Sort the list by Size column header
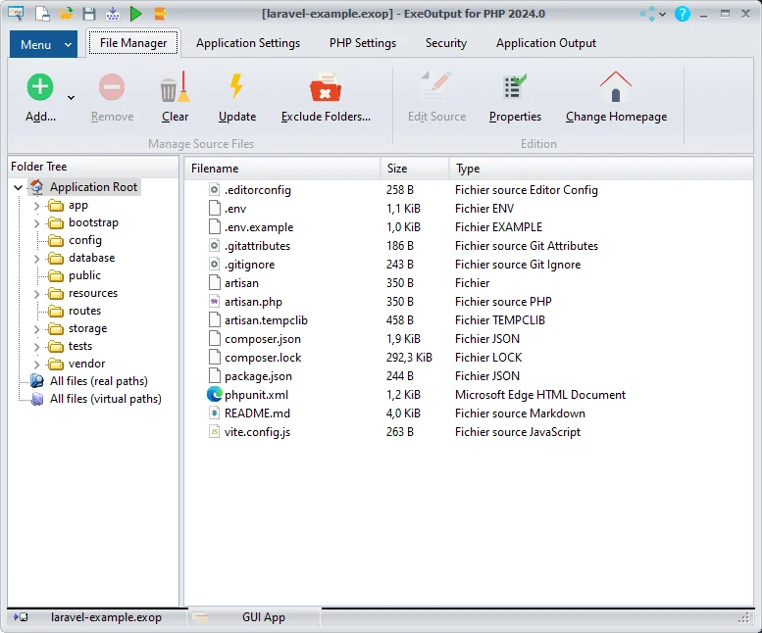 [414, 169]
